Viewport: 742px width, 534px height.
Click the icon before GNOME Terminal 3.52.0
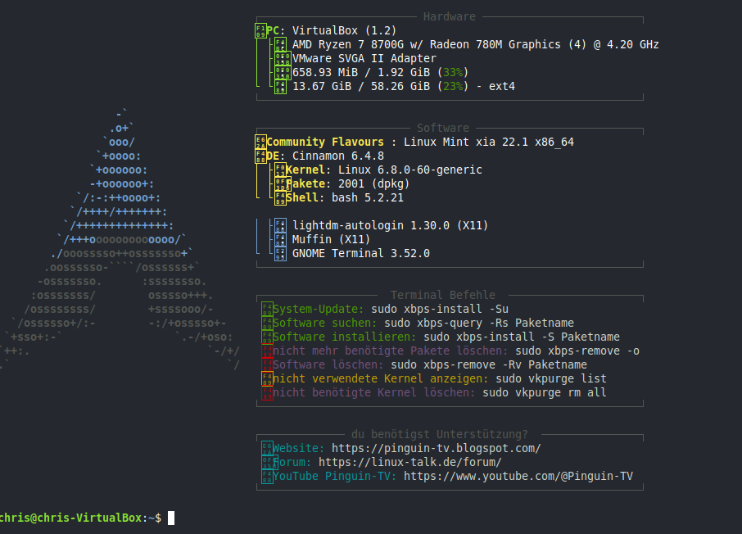pos(280,254)
